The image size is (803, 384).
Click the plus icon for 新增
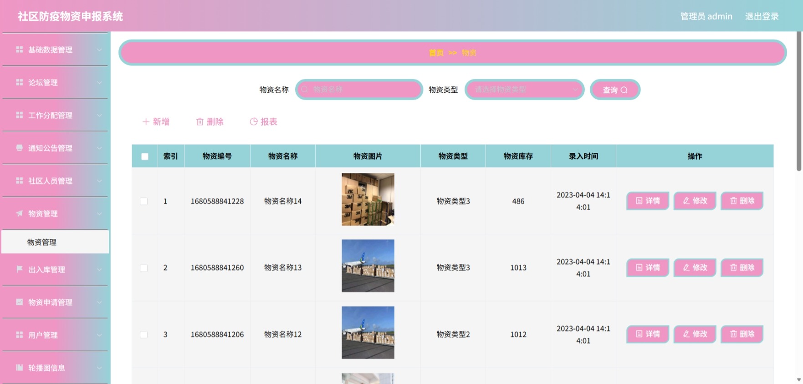146,121
